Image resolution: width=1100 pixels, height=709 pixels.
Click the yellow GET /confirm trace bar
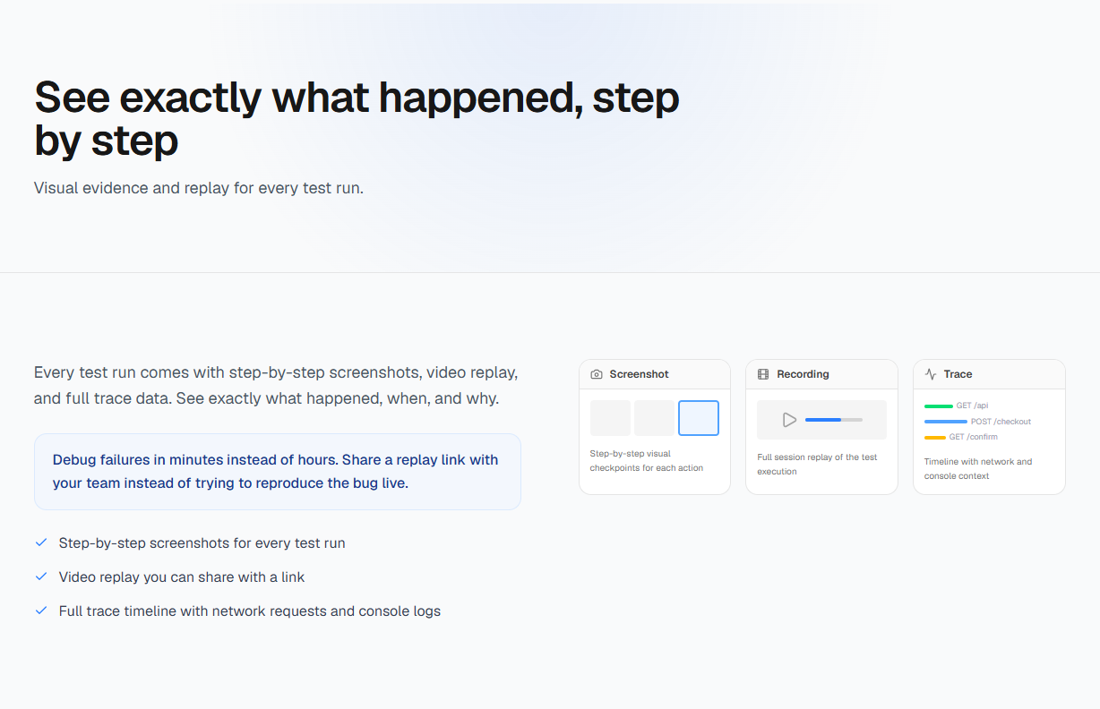click(935, 438)
